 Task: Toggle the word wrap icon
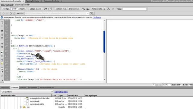[2, 60]
